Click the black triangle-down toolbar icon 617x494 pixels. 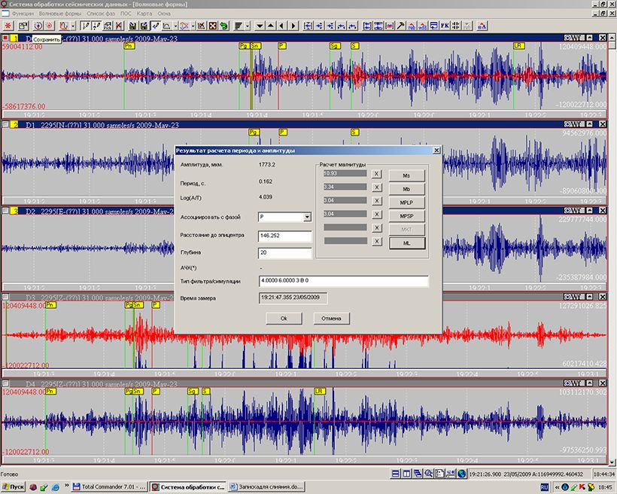[259, 26]
